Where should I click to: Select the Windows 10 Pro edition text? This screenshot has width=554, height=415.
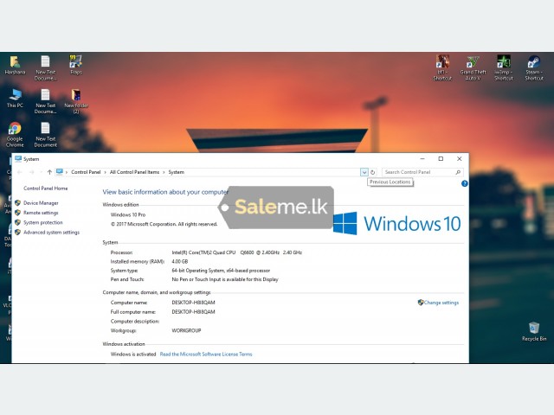click(x=128, y=214)
